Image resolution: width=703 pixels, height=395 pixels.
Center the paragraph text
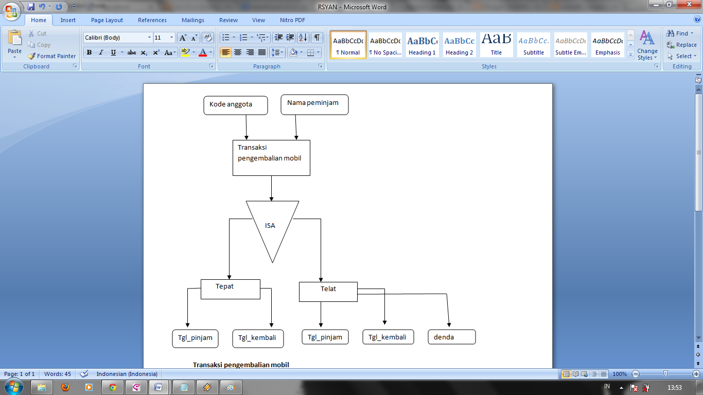point(237,52)
